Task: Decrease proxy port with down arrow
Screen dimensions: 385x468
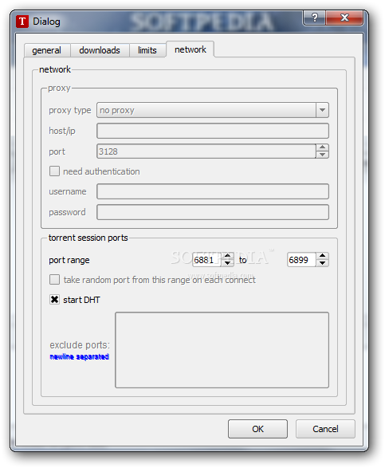Action: [322, 155]
